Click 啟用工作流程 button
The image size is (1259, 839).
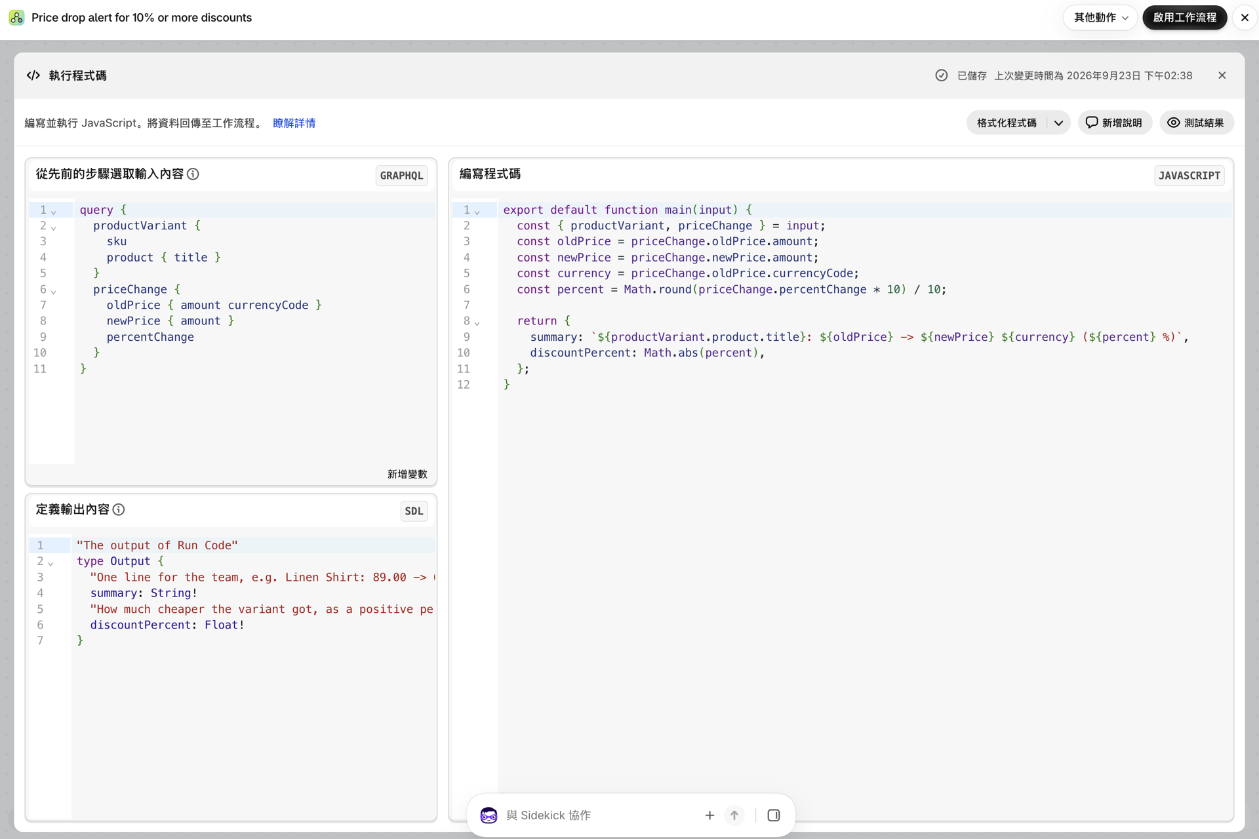1184,18
